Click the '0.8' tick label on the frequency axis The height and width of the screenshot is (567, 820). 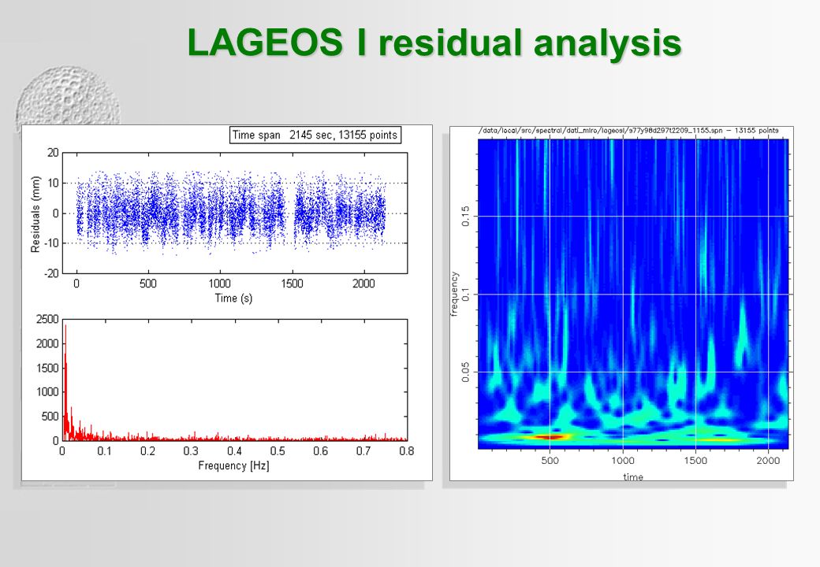pos(407,451)
